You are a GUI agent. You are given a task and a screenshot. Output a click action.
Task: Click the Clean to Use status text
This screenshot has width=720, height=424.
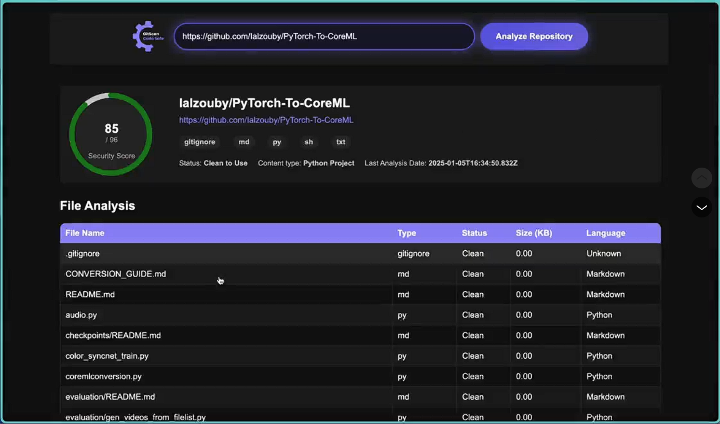coord(225,163)
